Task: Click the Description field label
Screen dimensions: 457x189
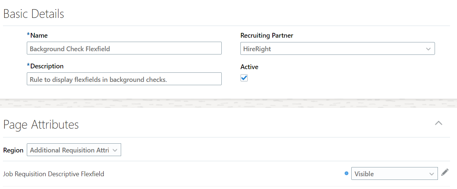Action: coord(47,66)
